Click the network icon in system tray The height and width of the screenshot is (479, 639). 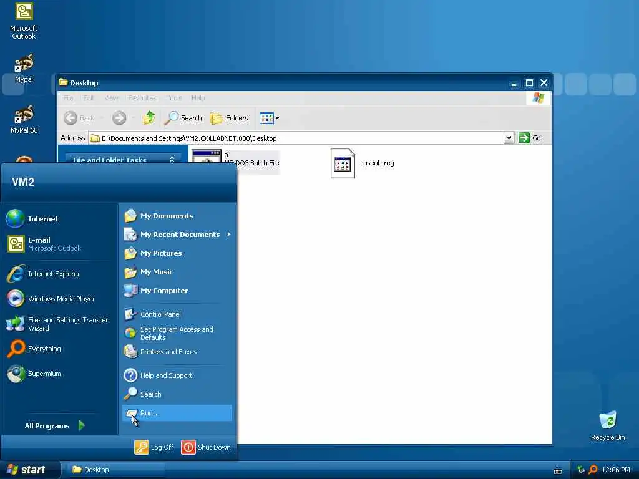(x=581, y=470)
